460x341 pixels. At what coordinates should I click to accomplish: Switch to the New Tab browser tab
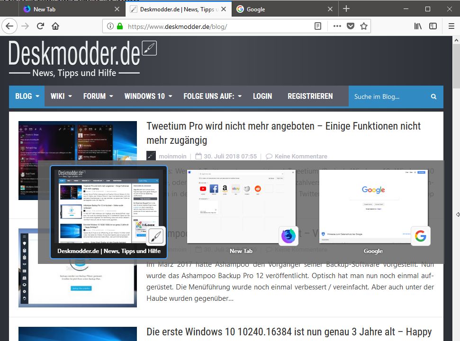click(72, 9)
